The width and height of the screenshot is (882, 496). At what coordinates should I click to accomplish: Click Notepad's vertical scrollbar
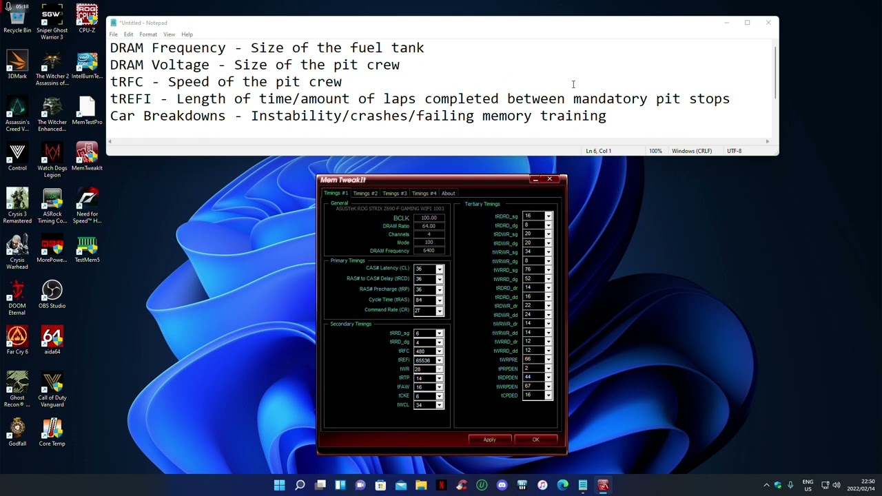pyautogui.click(x=775, y=72)
